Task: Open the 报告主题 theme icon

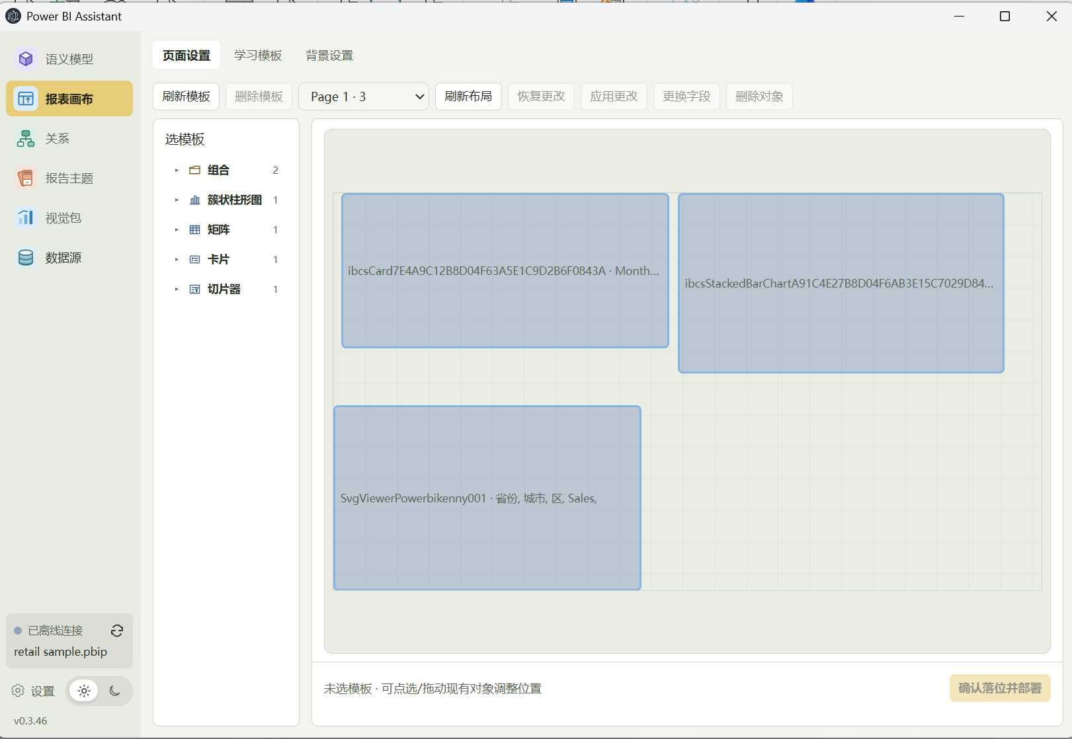Action: click(26, 178)
